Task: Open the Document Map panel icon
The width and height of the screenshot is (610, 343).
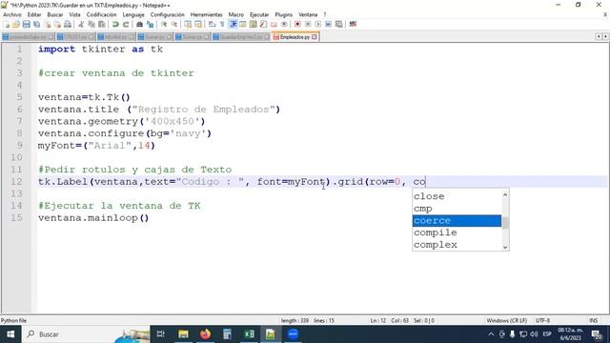Action: (254, 24)
